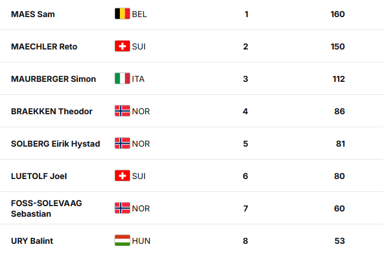This screenshot has width=383, height=255.
Task: Click the Swiss flag beside Maechler Reto
Action: pyautogui.click(x=122, y=46)
